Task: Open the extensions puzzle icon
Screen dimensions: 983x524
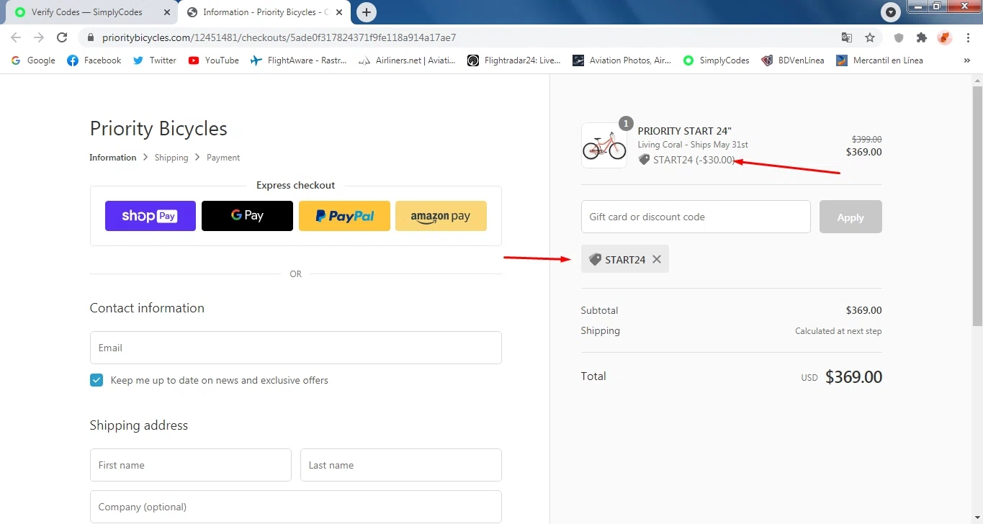Action: pos(921,37)
